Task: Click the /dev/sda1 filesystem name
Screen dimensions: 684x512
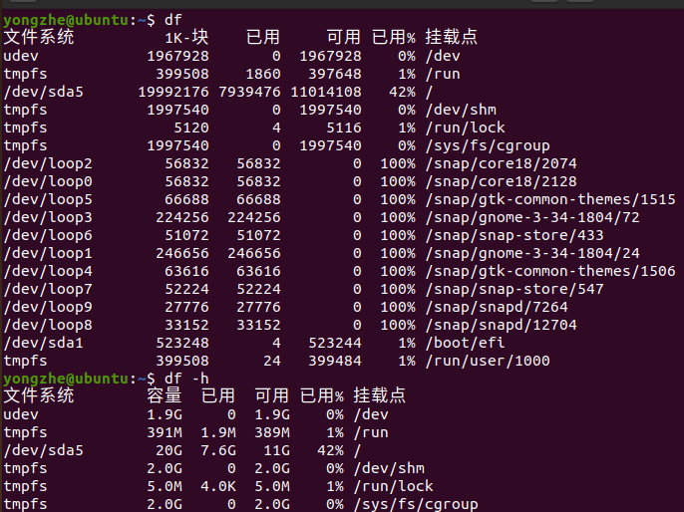Action: tap(43, 343)
